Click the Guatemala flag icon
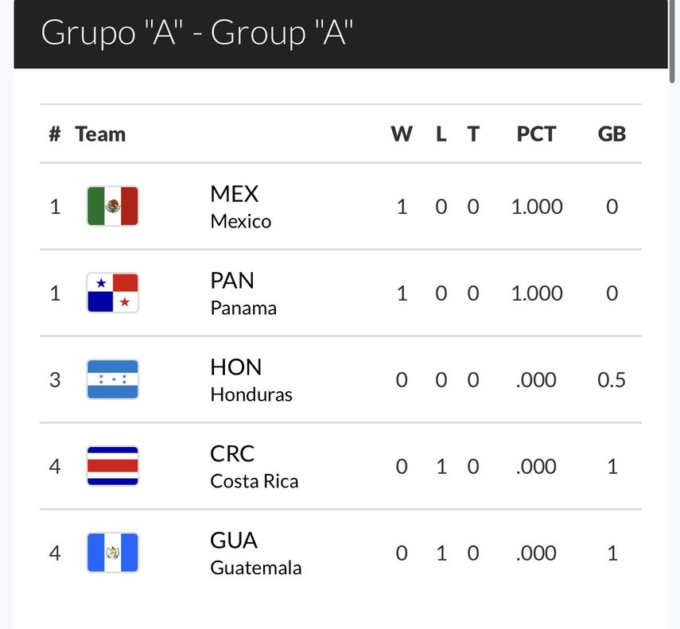Screen dimensions: 680x629 pos(112,553)
